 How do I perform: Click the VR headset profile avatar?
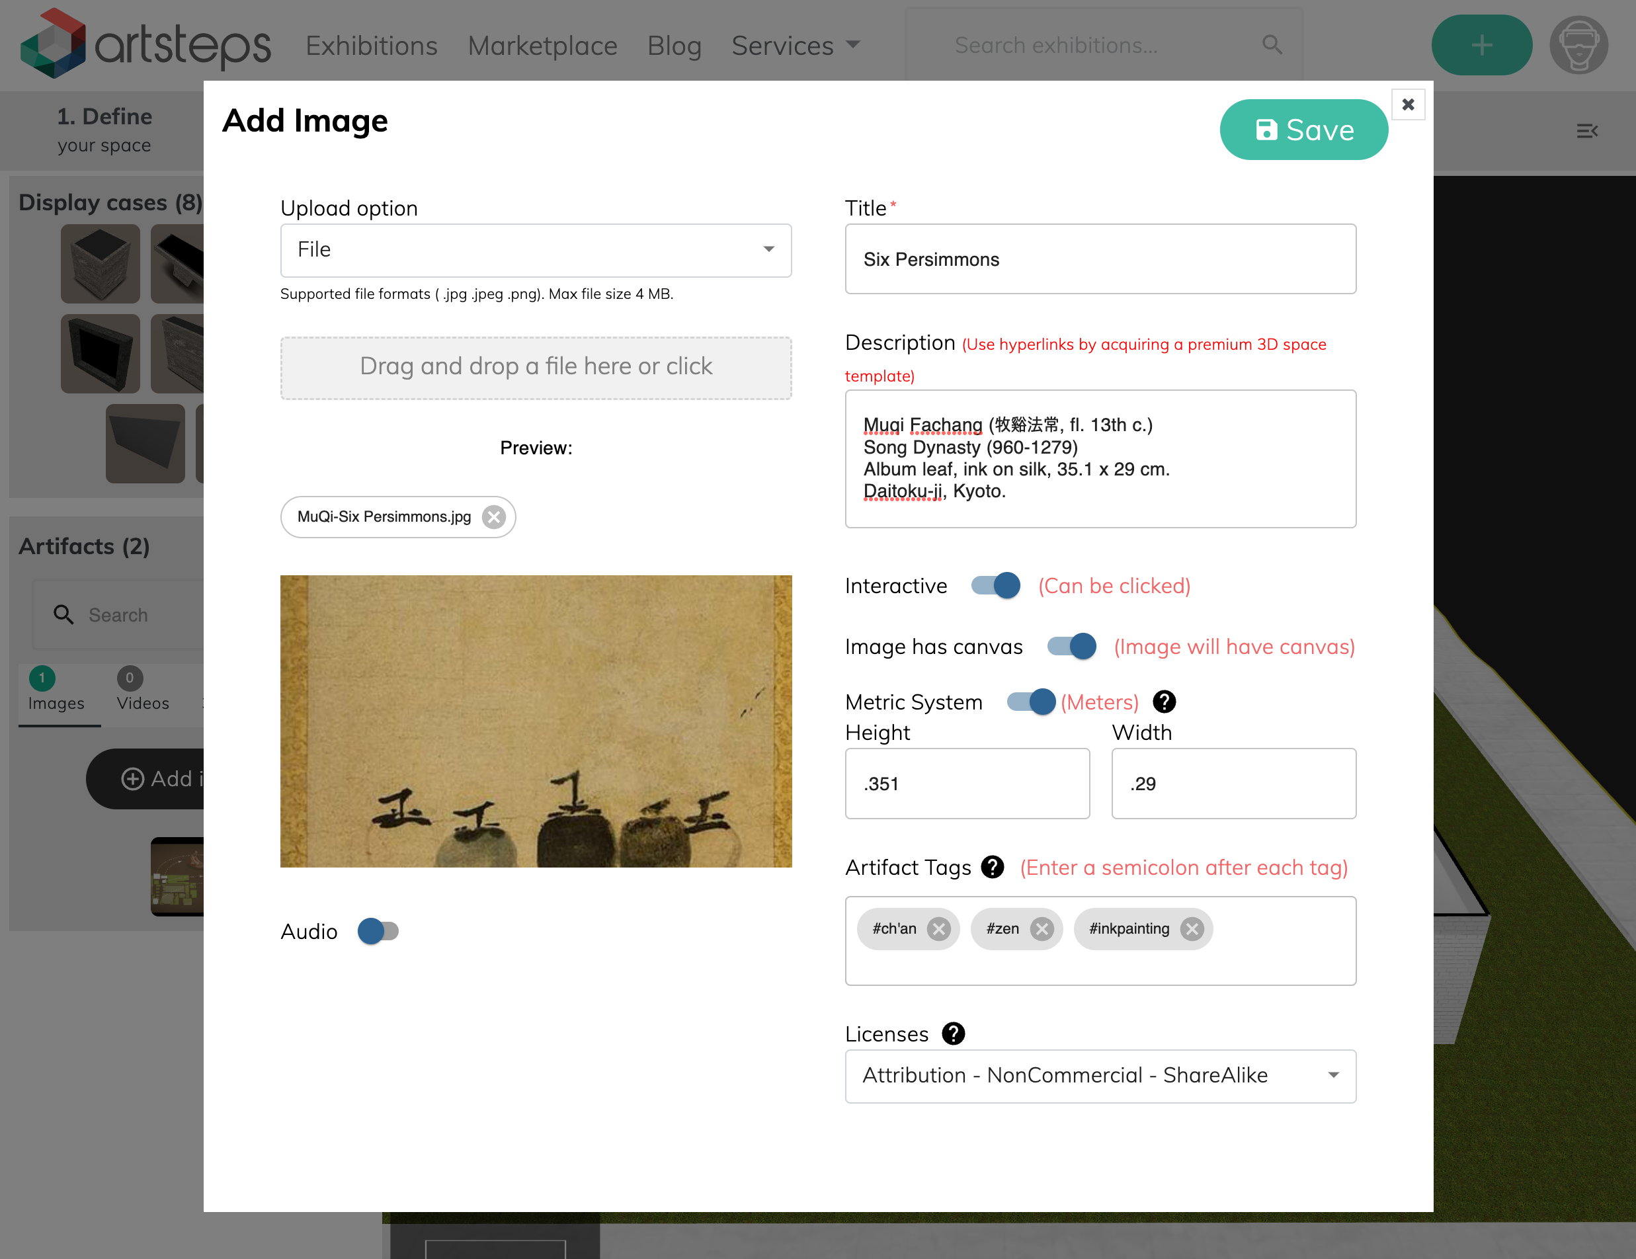[1578, 45]
